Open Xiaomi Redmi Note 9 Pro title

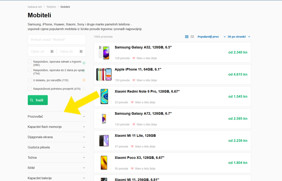(147, 91)
